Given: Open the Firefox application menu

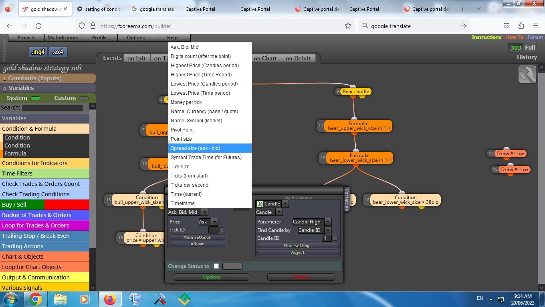Looking at the screenshot, I should click(535, 26).
